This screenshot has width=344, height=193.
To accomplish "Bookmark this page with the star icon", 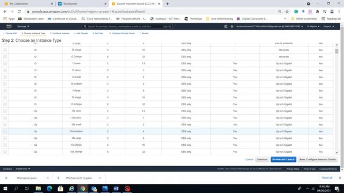I will (287, 12).
